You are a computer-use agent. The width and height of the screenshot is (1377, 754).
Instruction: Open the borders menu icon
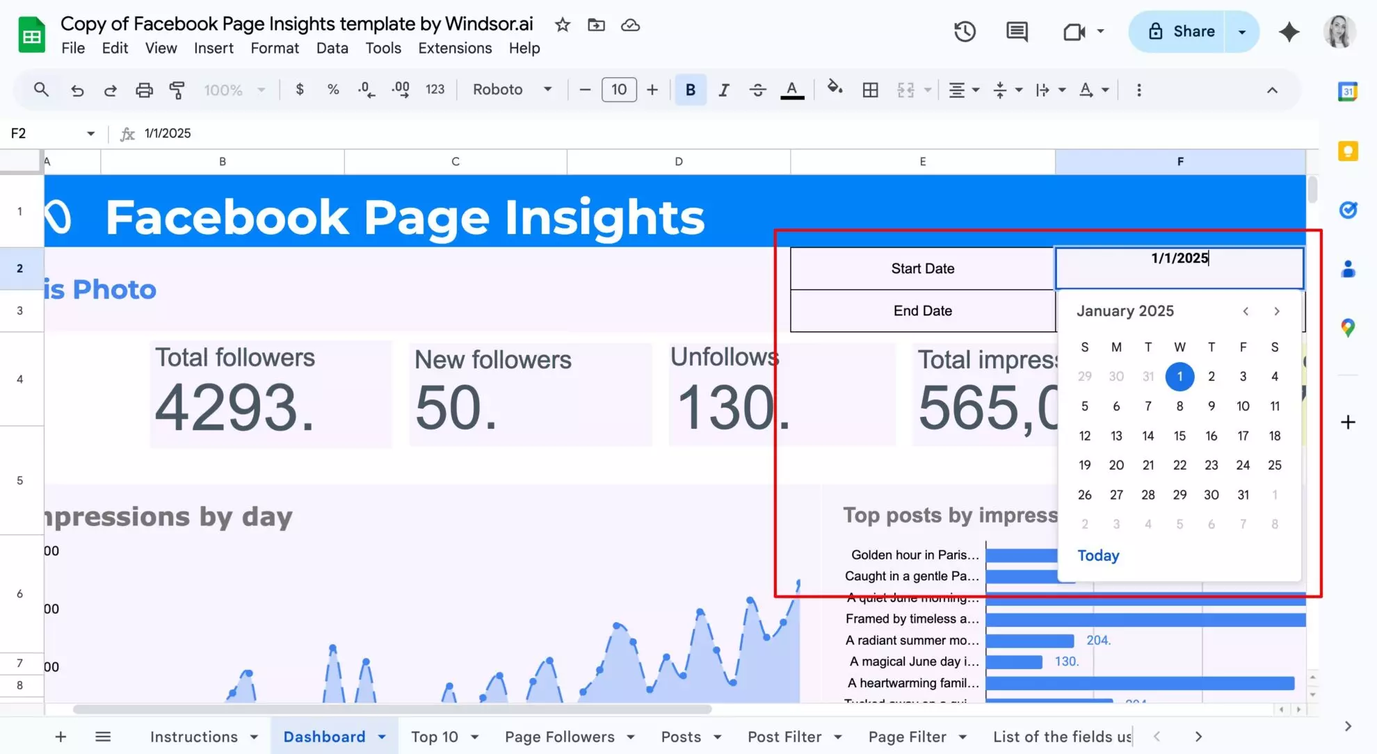pos(870,90)
